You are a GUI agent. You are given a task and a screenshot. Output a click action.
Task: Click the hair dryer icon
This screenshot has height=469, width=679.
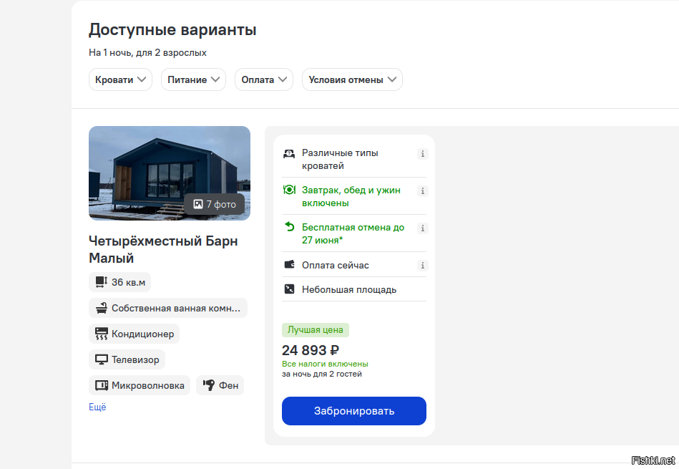209,385
